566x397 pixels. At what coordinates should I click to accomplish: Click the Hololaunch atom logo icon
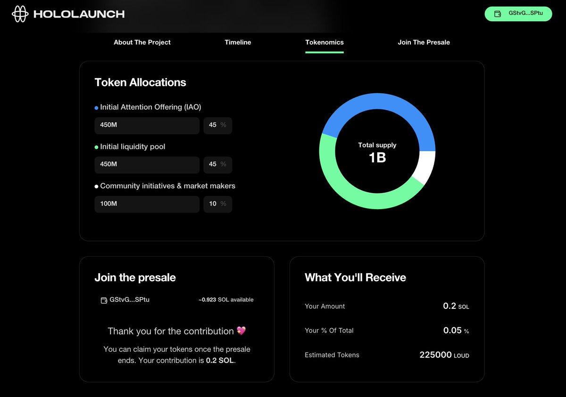20,14
